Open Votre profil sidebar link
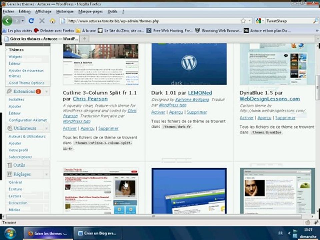 click(18, 150)
